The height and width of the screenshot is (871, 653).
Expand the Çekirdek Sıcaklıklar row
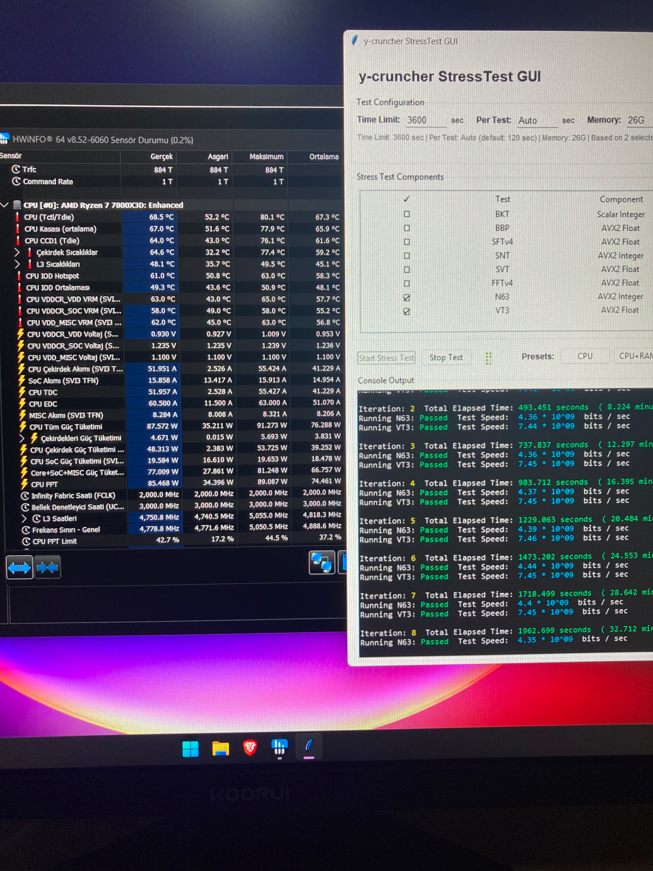pyautogui.click(x=17, y=252)
